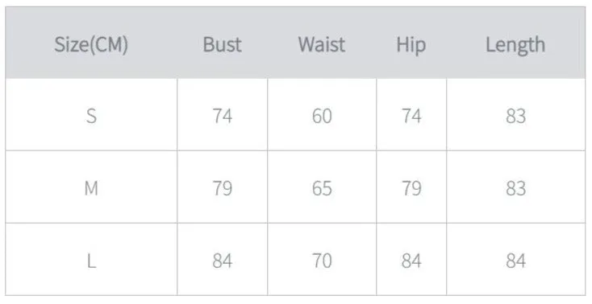Click Hip value 74 in S row
The image size is (592, 304).
pyautogui.click(x=411, y=116)
